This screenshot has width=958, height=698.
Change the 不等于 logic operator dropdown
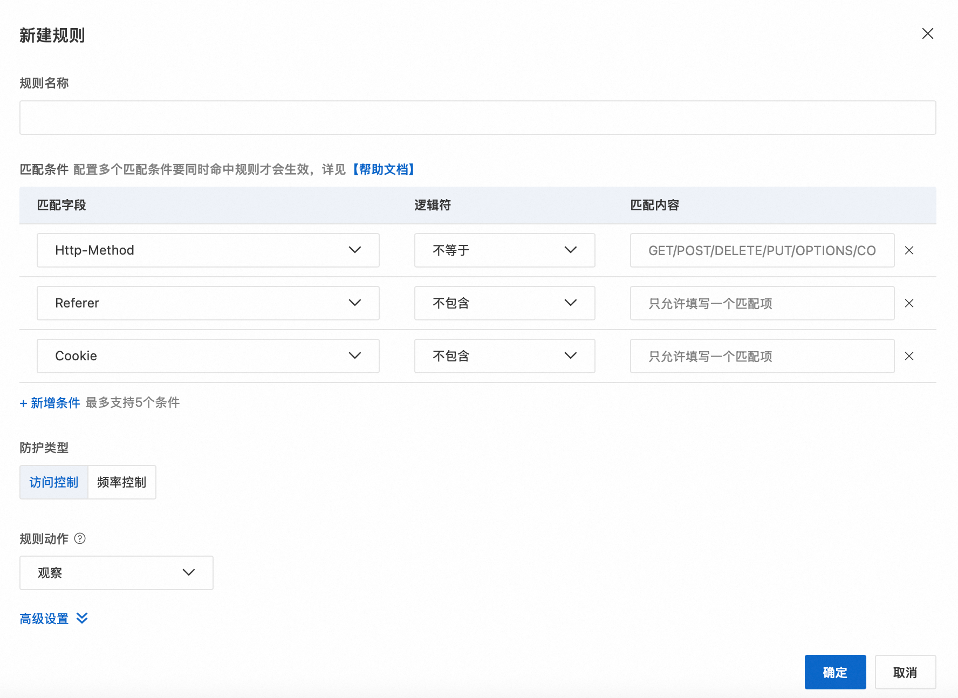coord(504,250)
